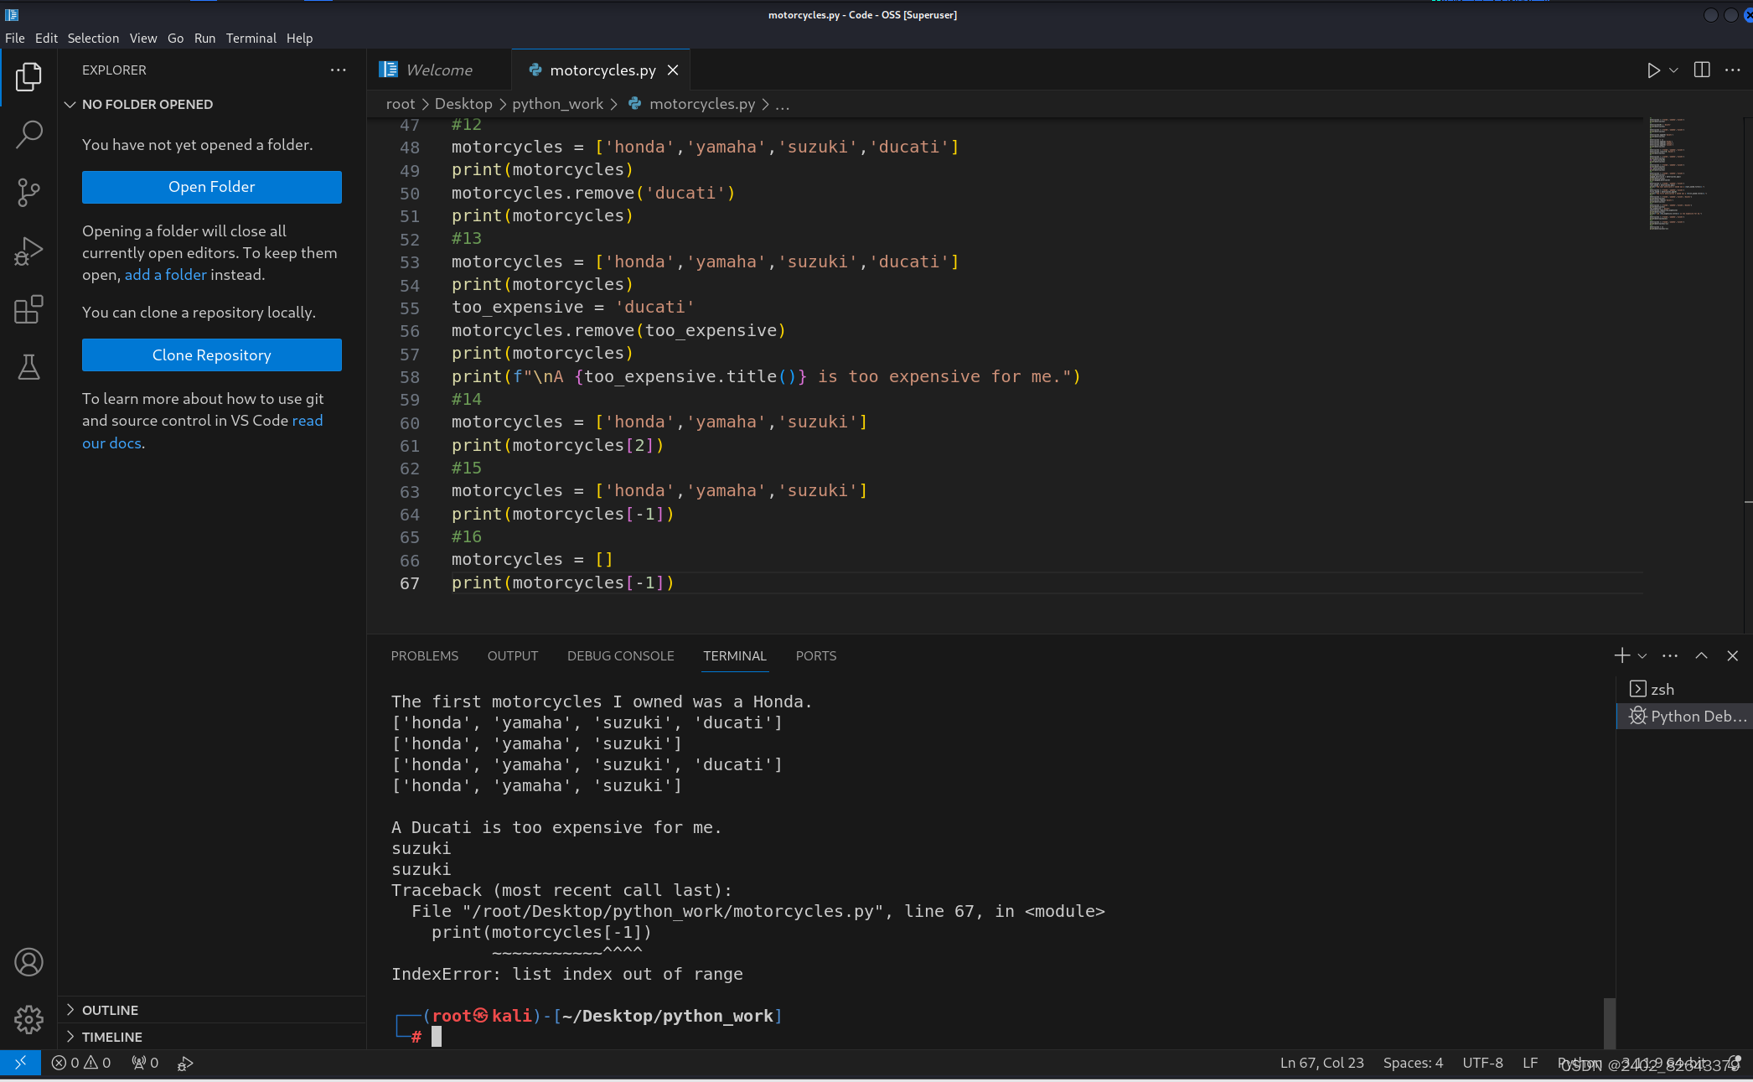Click the python_work breadcrumb segment
This screenshot has height=1082, width=1753.
click(557, 104)
